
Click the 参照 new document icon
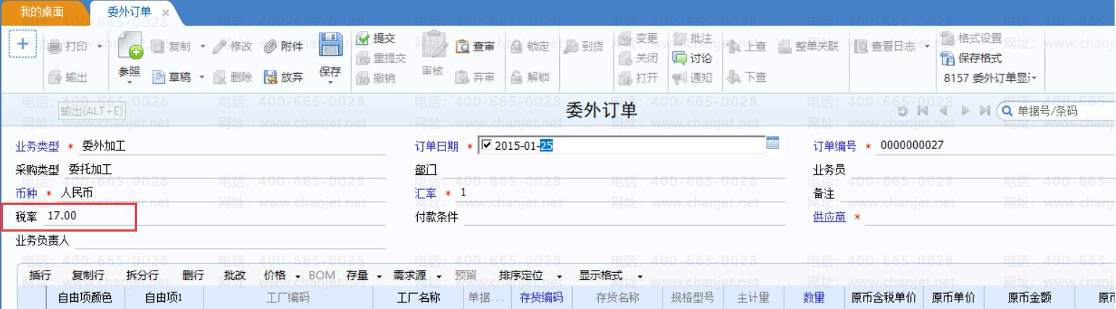[x=130, y=46]
